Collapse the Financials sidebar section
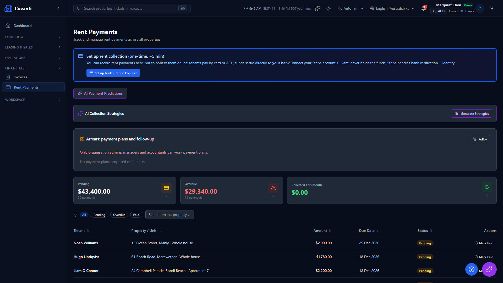Image resolution: width=503 pixels, height=283 pixels. tap(33, 68)
